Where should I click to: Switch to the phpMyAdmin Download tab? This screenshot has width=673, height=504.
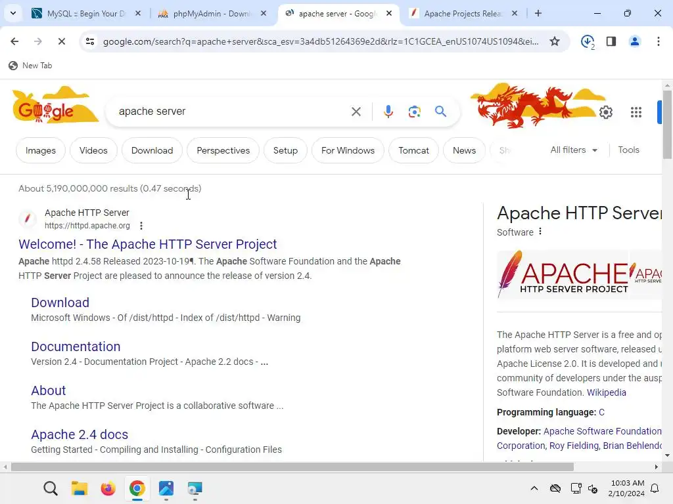click(x=212, y=13)
